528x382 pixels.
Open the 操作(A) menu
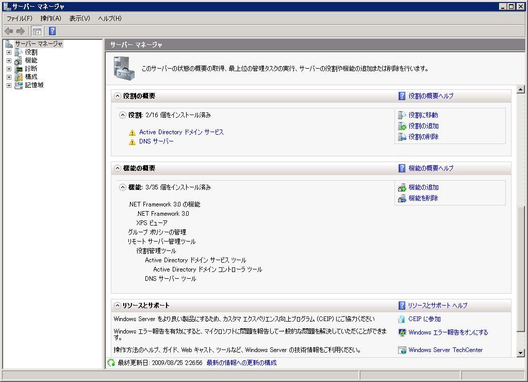51,19
